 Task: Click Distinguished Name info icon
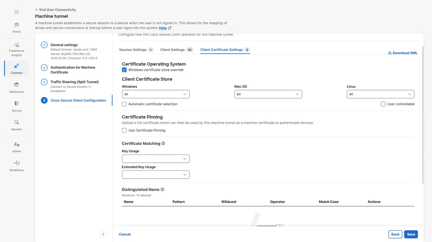pyautogui.click(x=162, y=189)
